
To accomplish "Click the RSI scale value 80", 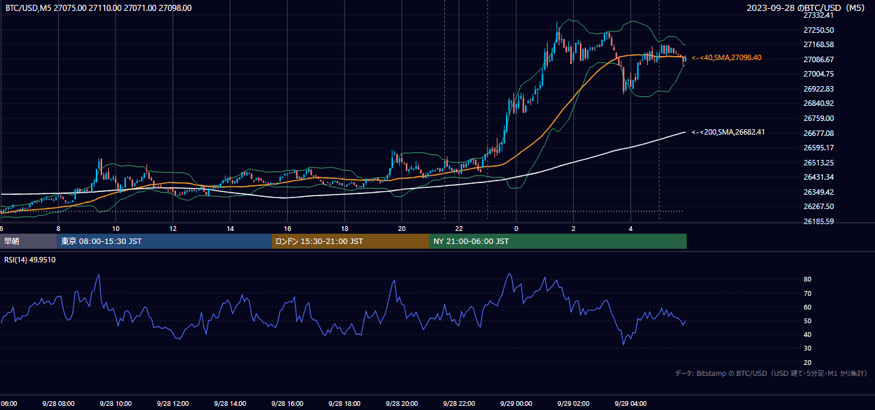I will point(807,279).
